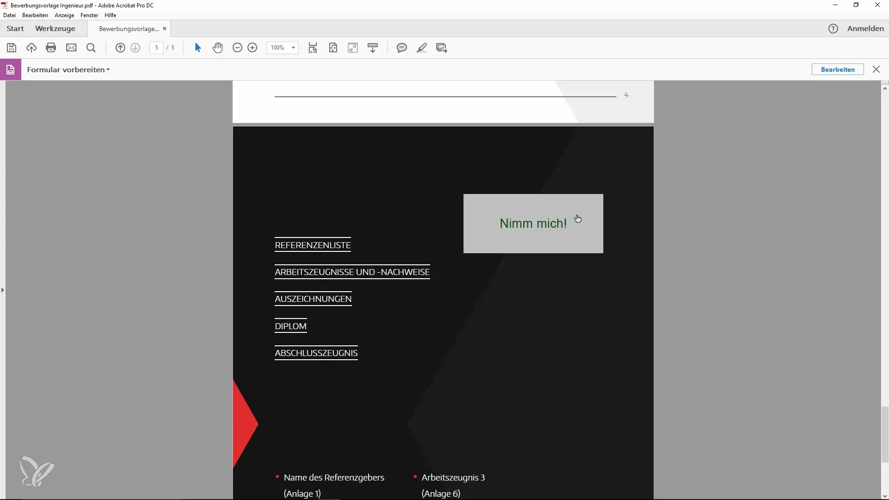889x500 pixels.
Task: Open the Bearbeiten menu
Action: 35,15
